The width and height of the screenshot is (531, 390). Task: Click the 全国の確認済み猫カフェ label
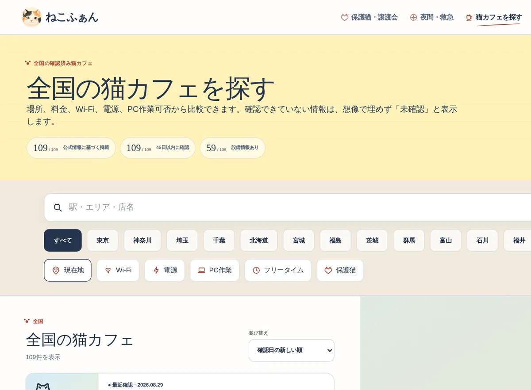[x=63, y=63]
